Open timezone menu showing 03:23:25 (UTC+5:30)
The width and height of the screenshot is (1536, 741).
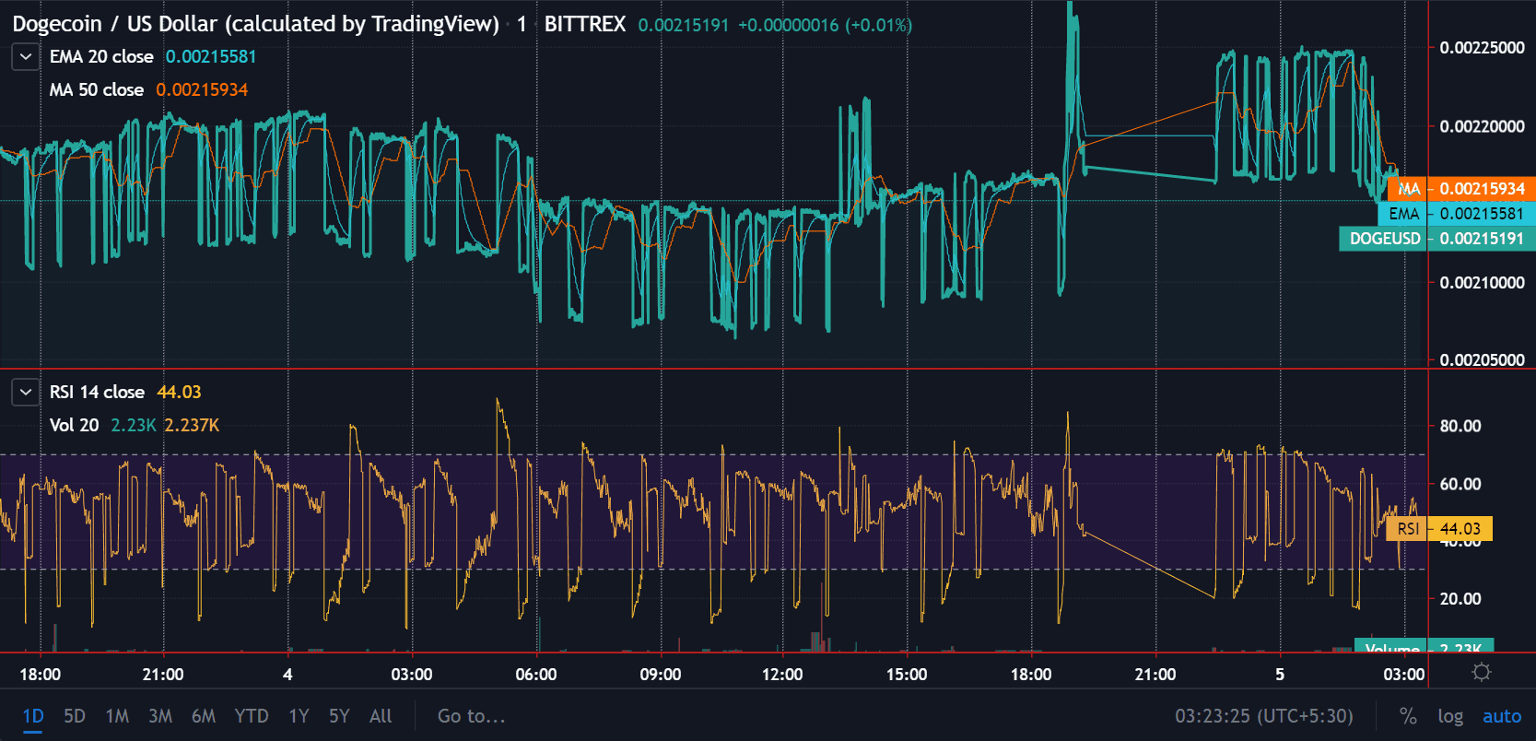pos(1264,716)
